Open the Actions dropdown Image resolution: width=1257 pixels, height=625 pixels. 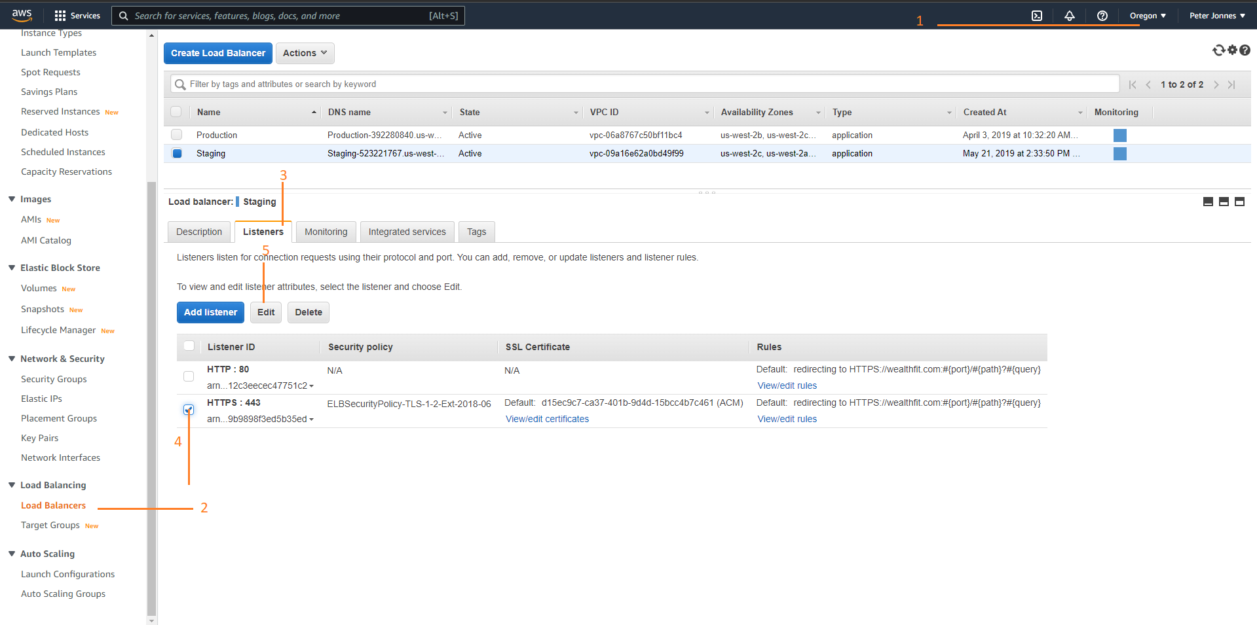pos(305,53)
